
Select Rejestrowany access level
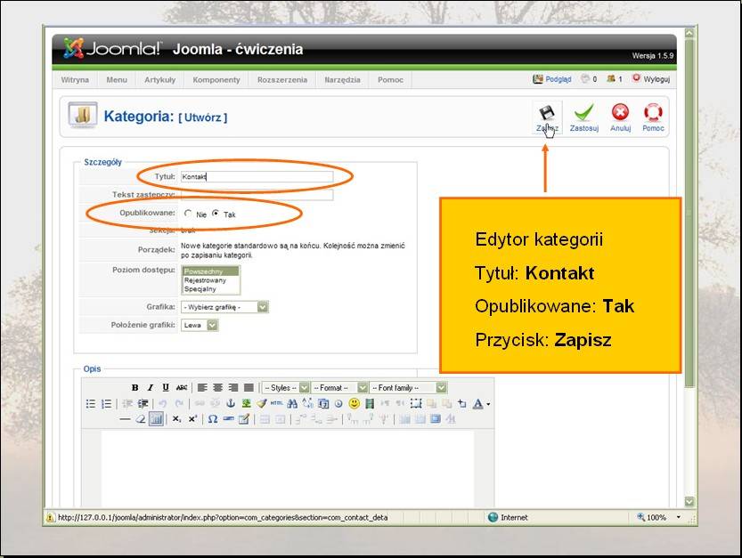(210, 280)
